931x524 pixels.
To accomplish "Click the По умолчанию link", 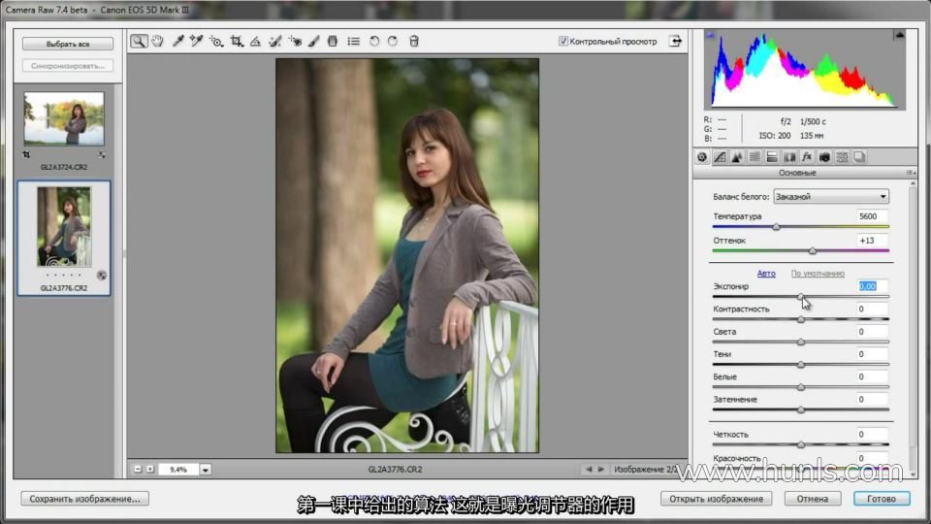I will point(818,274).
